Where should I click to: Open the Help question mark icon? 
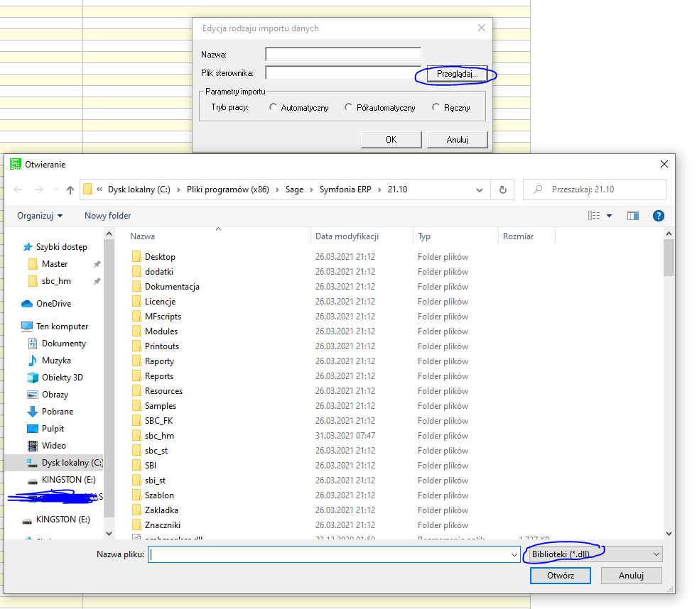(658, 216)
